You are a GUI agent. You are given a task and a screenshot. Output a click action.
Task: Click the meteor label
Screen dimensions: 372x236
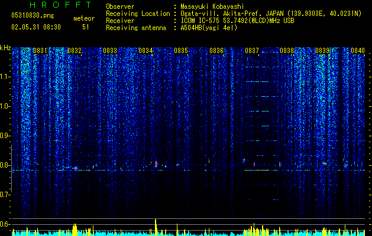(84, 18)
